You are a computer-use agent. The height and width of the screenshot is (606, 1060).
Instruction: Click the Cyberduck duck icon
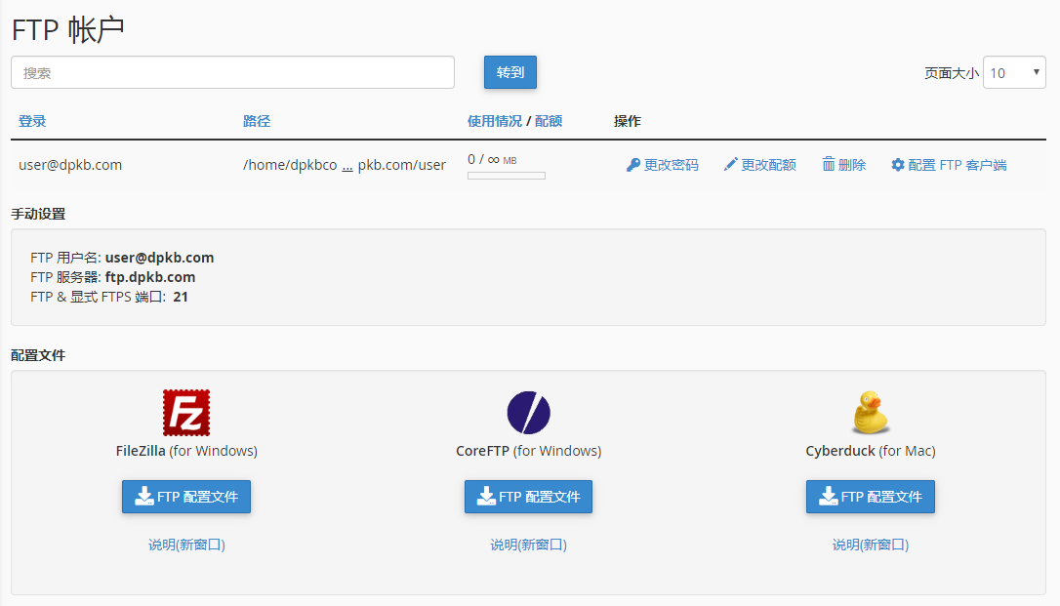[x=870, y=412]
